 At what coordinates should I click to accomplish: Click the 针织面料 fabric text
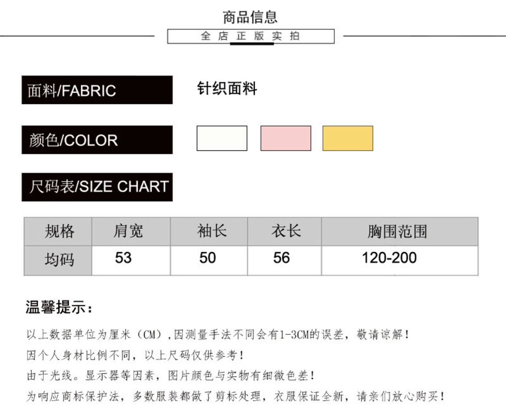227,88
